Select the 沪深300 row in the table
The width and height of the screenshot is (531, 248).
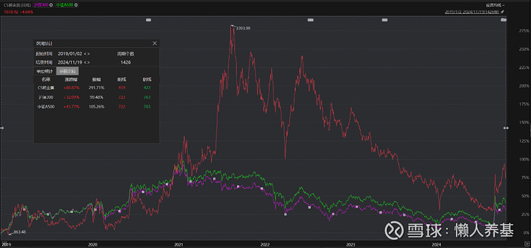(96, 97)
